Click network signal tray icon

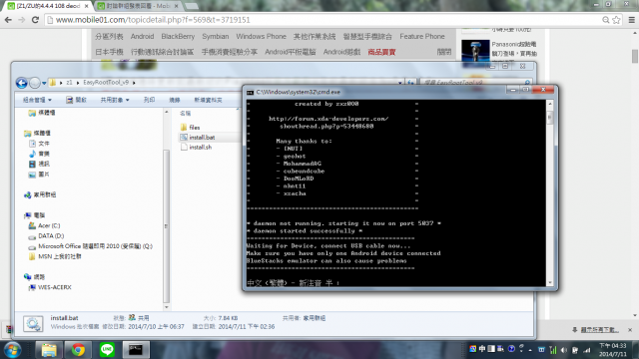coord(587,350)
